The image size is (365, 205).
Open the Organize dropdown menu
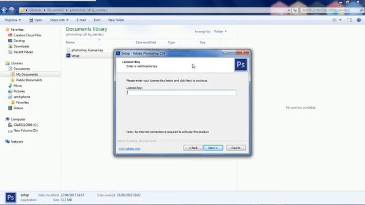click(x=13, y=20)
